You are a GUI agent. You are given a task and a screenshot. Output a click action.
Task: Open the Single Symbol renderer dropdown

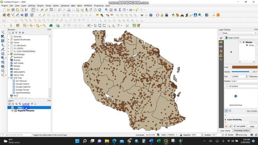point(241,38)
